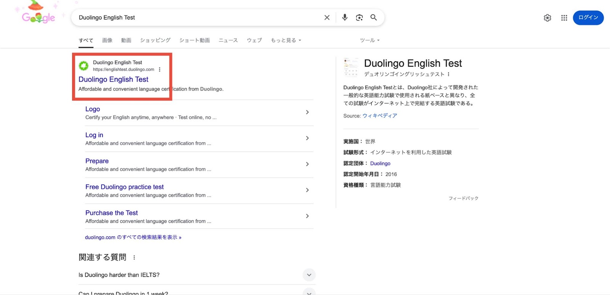Switch to the ニュース tab
Image resolution: width=610 pixels, height=295 pixels.
[228, 40]
